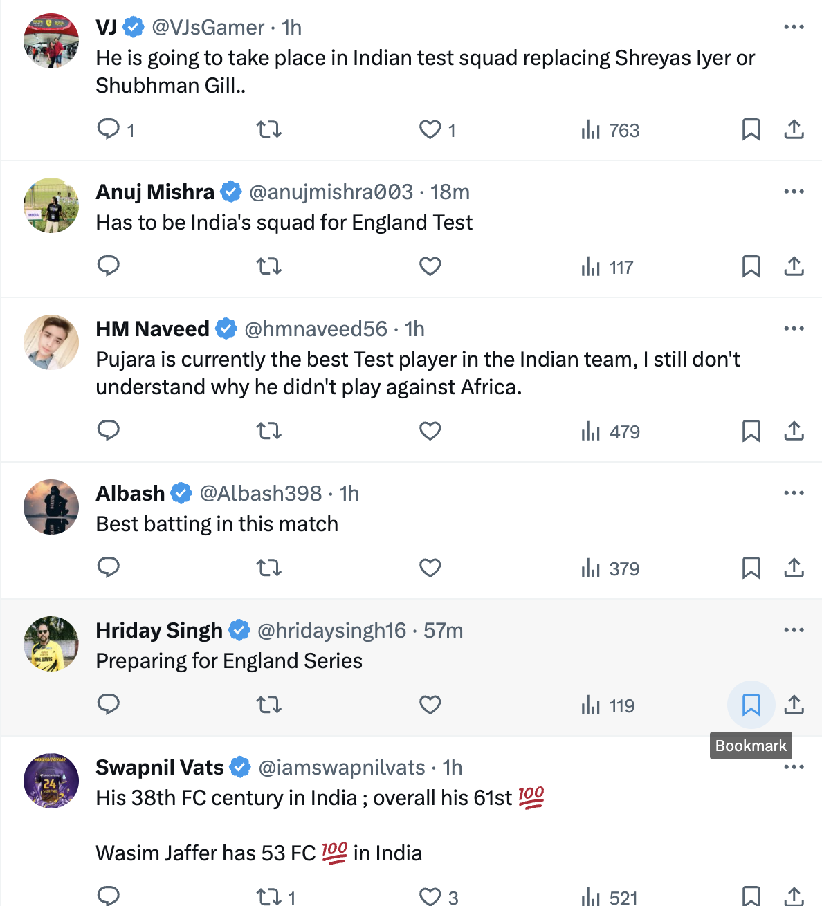
Task: Open Swapnil Vats profile name
Action: [x=160, y=767]
